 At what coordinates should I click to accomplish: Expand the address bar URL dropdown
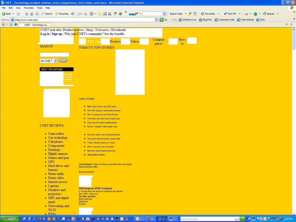coord(156,20)
